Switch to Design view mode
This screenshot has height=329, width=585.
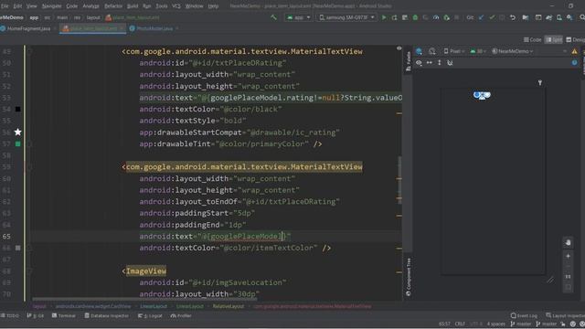pos(575,39)
